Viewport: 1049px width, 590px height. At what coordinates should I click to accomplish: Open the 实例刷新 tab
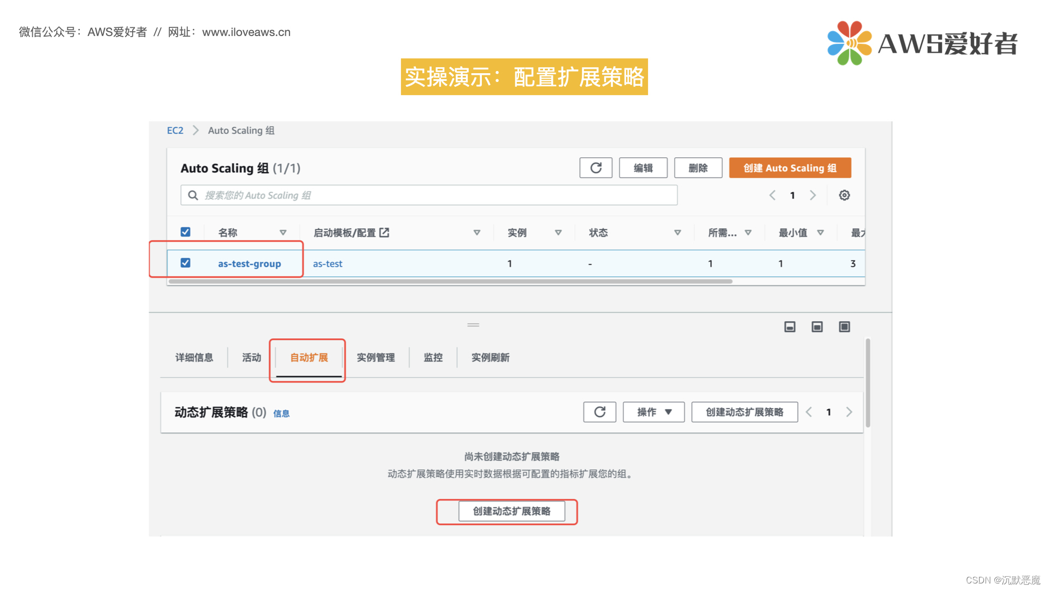491,357
